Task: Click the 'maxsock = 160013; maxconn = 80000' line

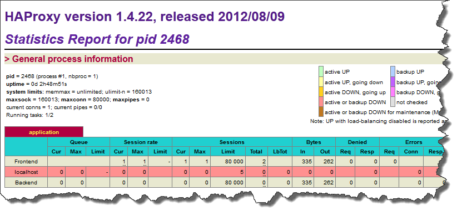Action: (78, 100)
